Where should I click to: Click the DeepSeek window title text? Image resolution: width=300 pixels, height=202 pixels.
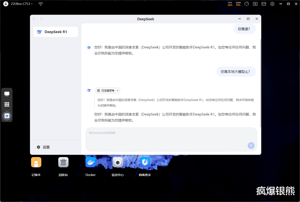[146, 19]
